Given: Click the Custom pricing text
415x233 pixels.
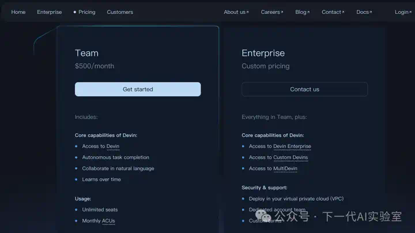Looking at the screenshot, I should coord(266,66).
